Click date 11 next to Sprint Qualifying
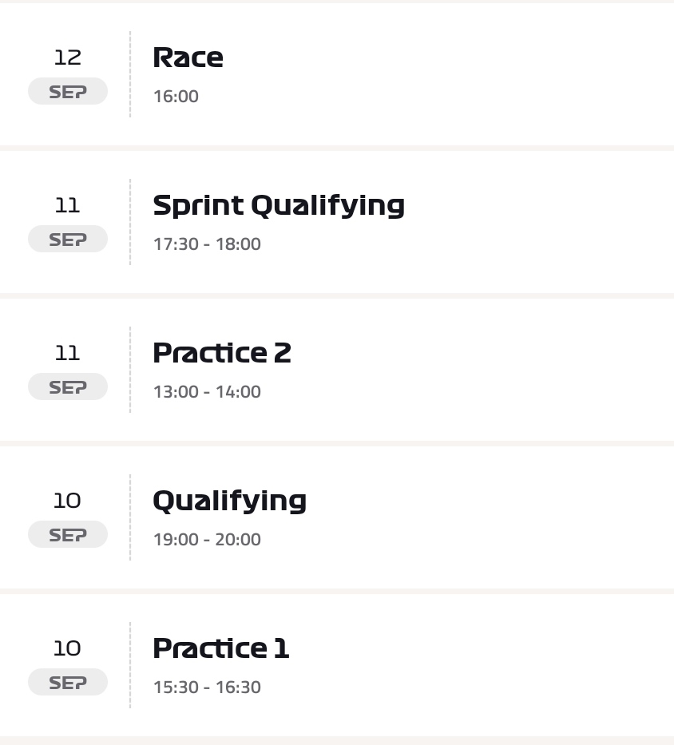 click(68, 205)
